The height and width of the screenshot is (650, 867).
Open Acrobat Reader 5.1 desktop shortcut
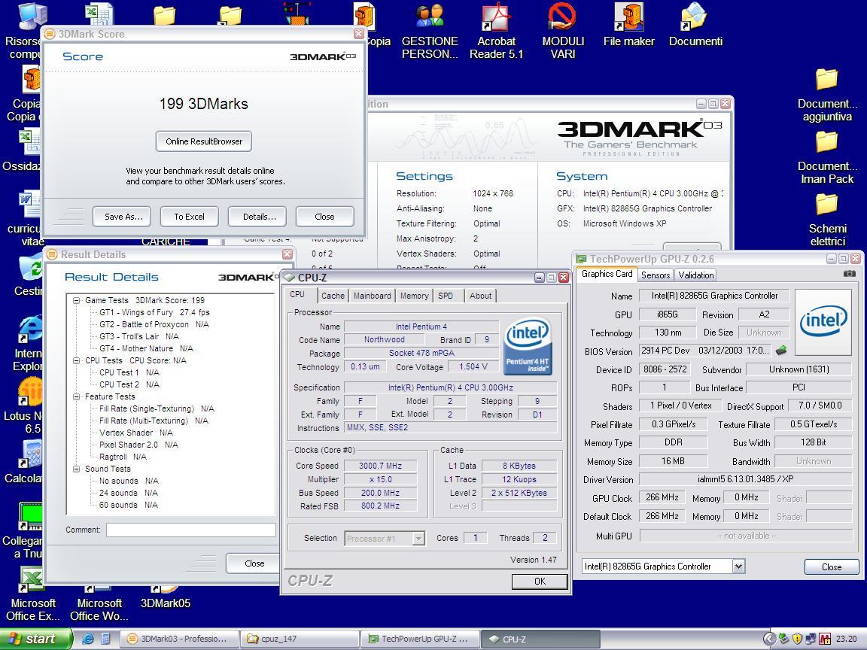click(496, 32)
